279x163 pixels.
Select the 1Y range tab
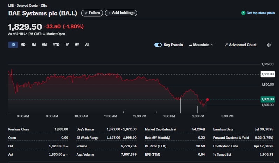pyautogui.click(x=67, y=45)
